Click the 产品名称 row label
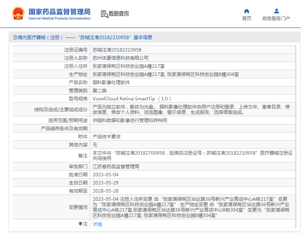The image size is (301, 236). pos(78,83)
